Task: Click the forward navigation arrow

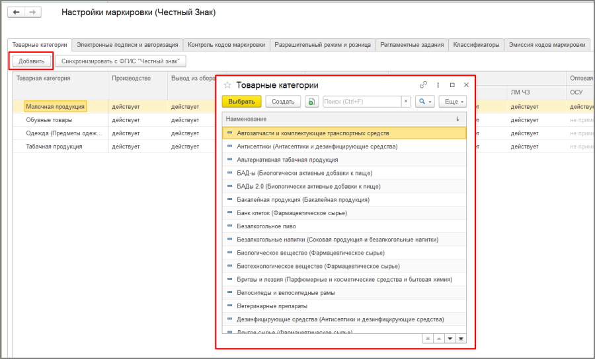Action: pos(32,13)
